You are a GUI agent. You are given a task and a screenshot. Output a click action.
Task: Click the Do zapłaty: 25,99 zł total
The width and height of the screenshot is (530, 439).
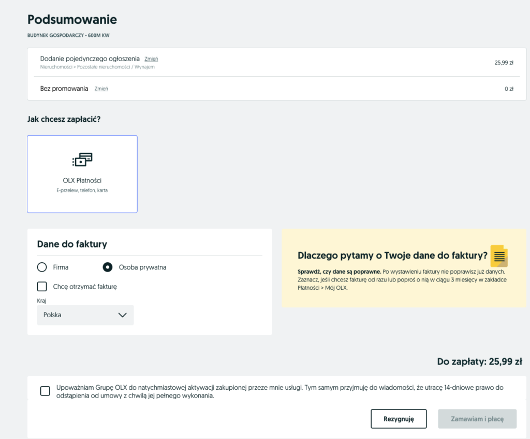(480, 361)
